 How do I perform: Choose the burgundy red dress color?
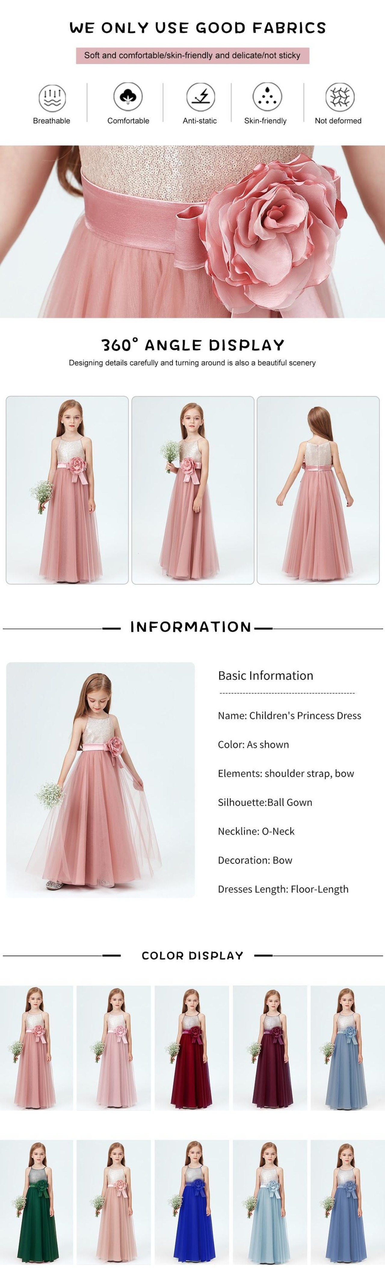coord(192,1048)
